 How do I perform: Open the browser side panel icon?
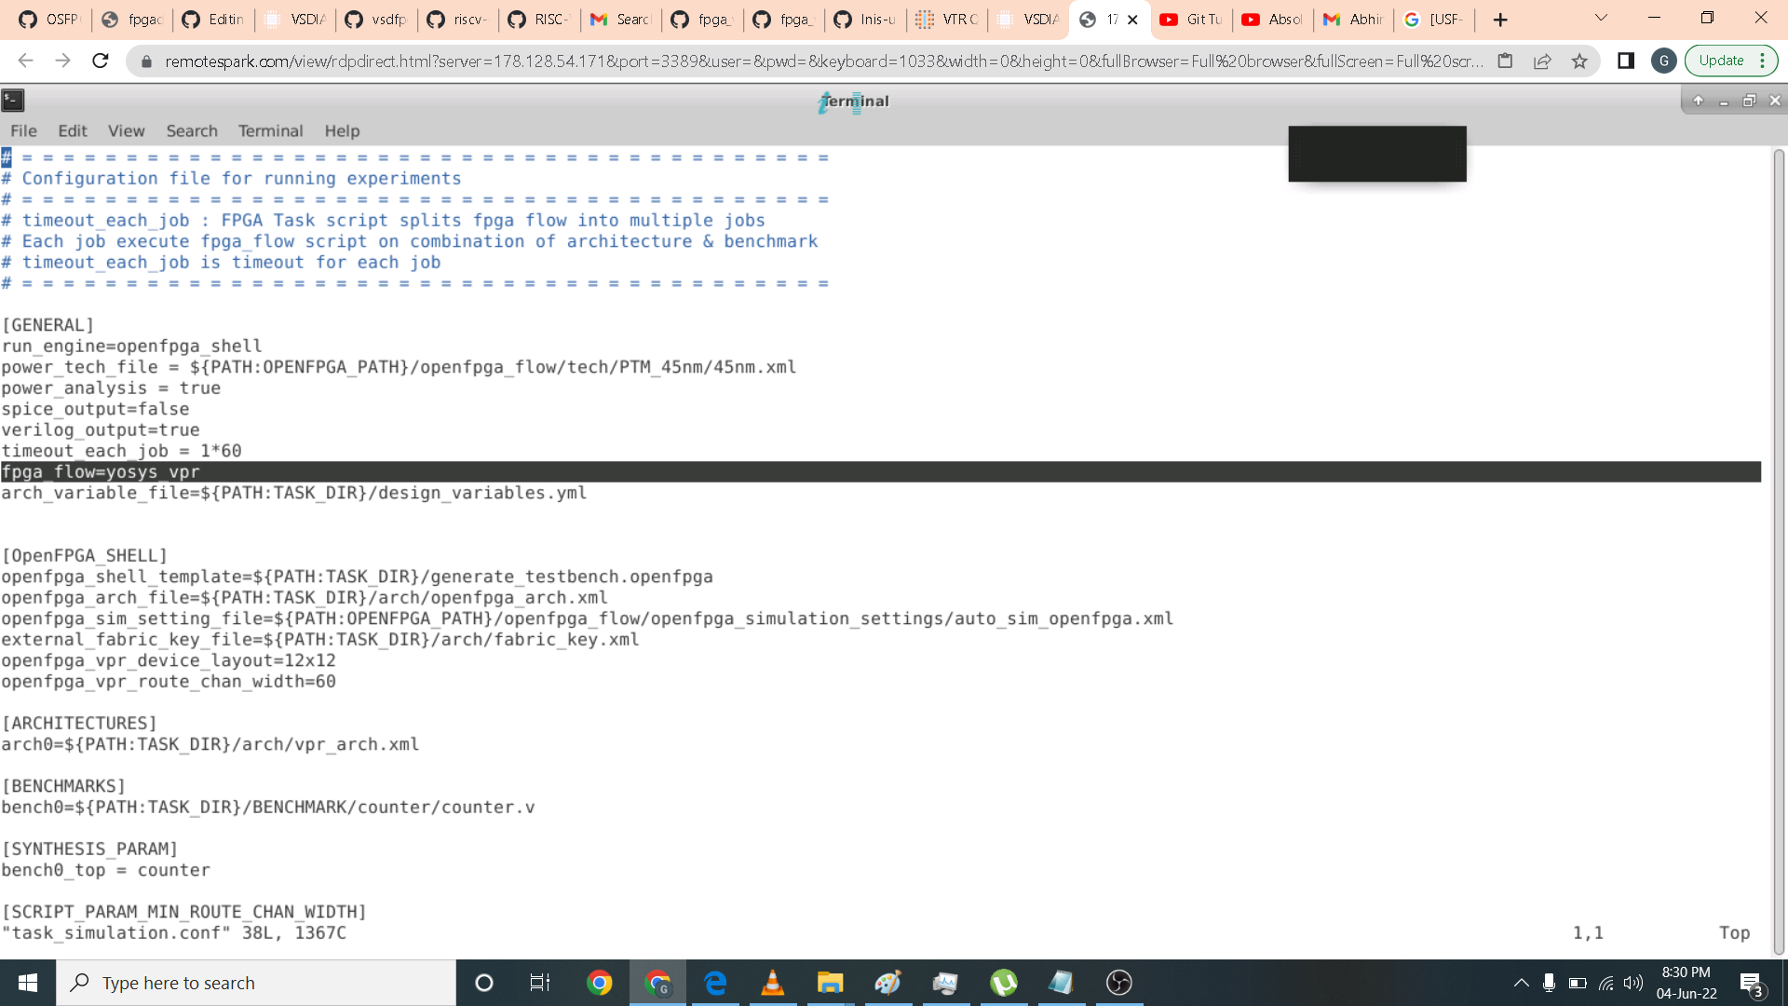(x=1626, y=61)
